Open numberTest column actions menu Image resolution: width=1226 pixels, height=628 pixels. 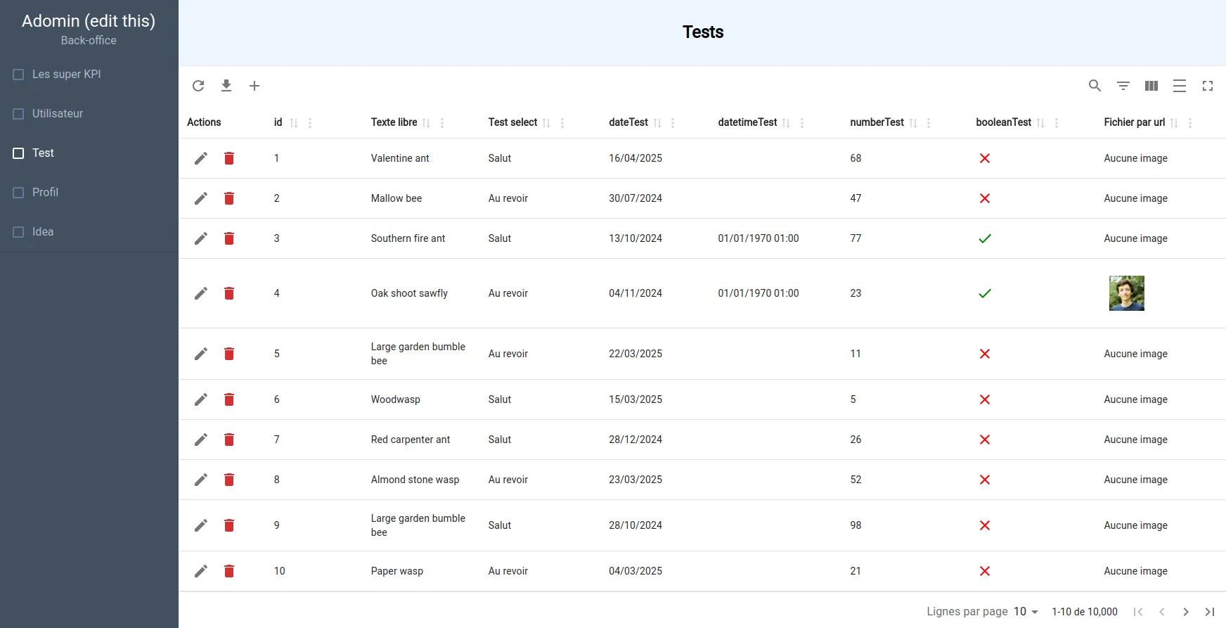(929, 123)
